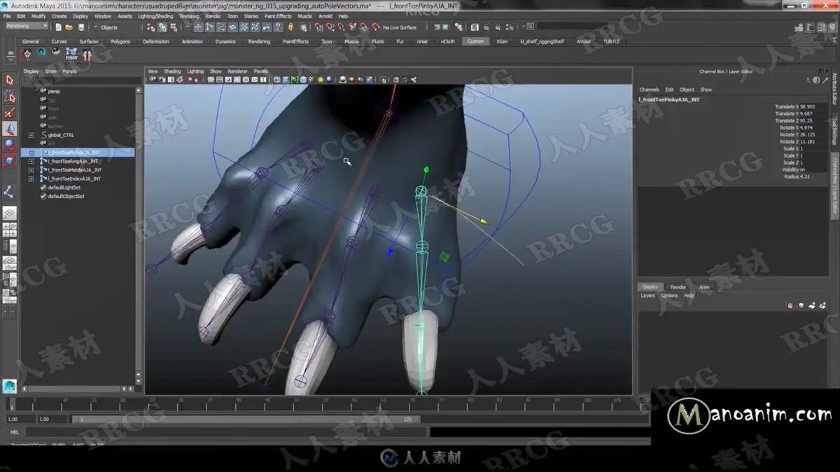Expand l_frontToeMiddleAJA_JNT hierarchy
The image size is (840, 472).
pyautogui.click(x=31, y=170)
